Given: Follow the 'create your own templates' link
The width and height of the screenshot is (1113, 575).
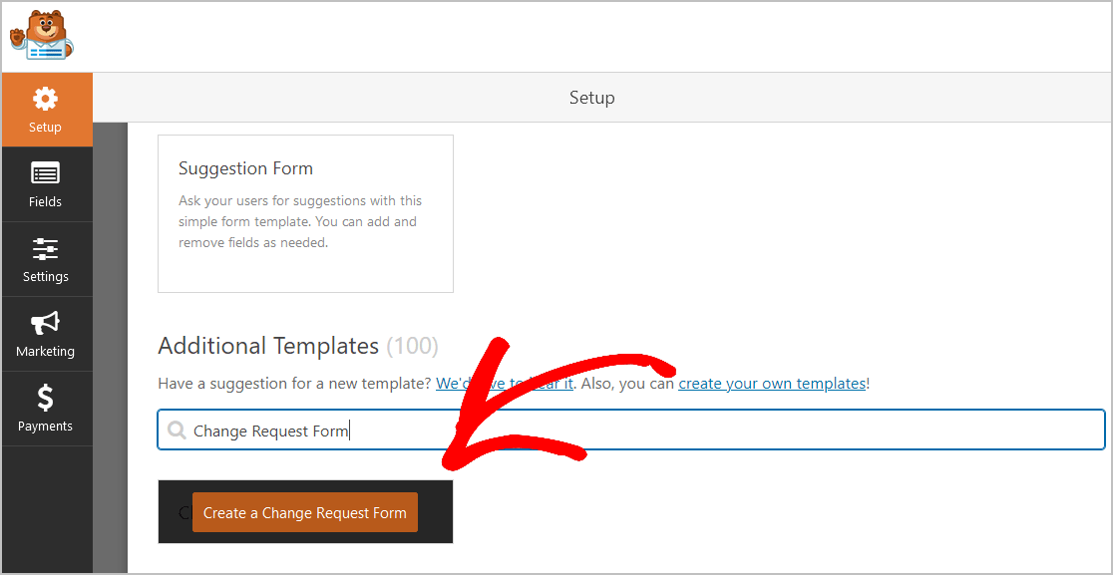Looking at the screenshot, I should [772, 384].
